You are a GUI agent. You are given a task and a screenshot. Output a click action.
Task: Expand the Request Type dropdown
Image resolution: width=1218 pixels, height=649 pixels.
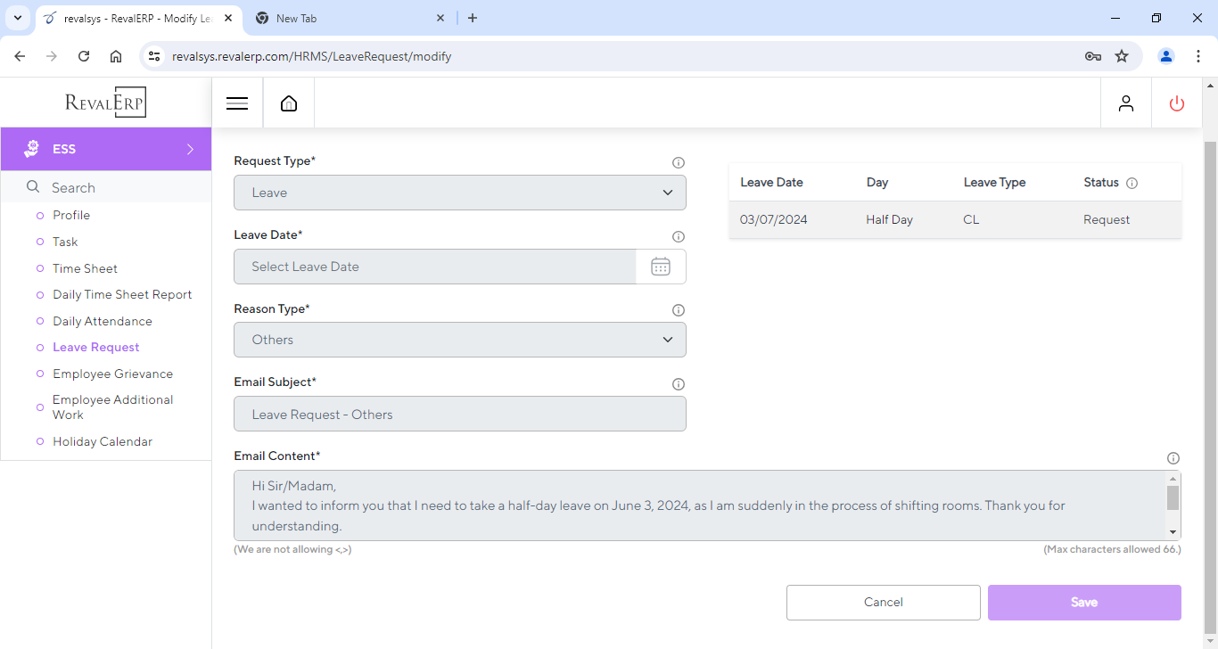pyautogui.click(x=460, y=193)
